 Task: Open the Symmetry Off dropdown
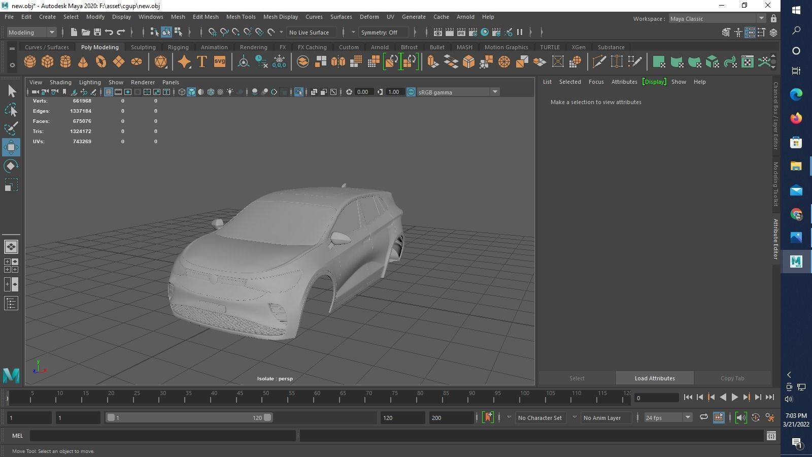pos(384,32)
